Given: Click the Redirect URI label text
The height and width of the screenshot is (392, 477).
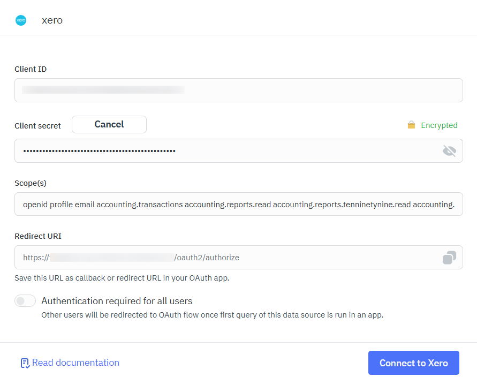Looking at the screenshot, I should (37, 236).
